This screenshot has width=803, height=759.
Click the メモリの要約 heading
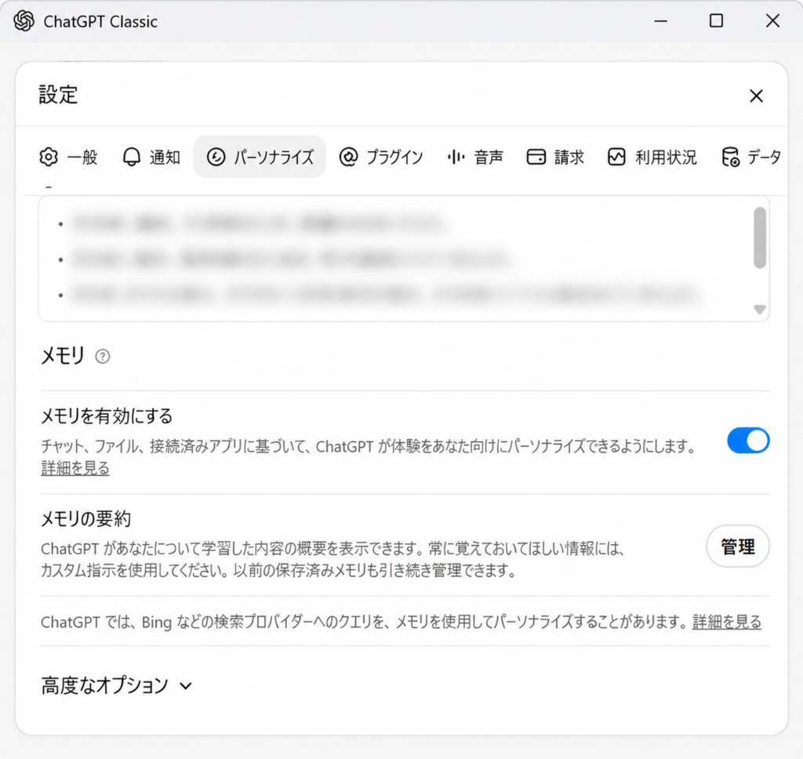(x=85, y=519)
